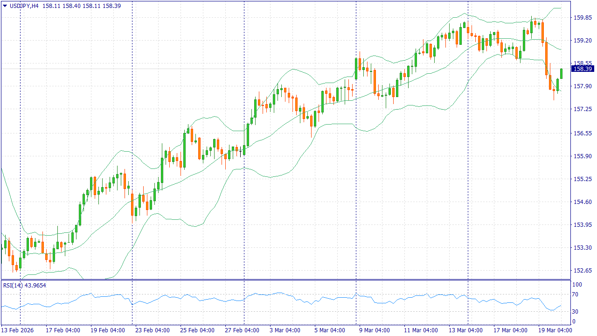Click the divider between chart and RSI pane
This screenshot has width=597, height=336.
pyautogui.click(x=285, y=280)
